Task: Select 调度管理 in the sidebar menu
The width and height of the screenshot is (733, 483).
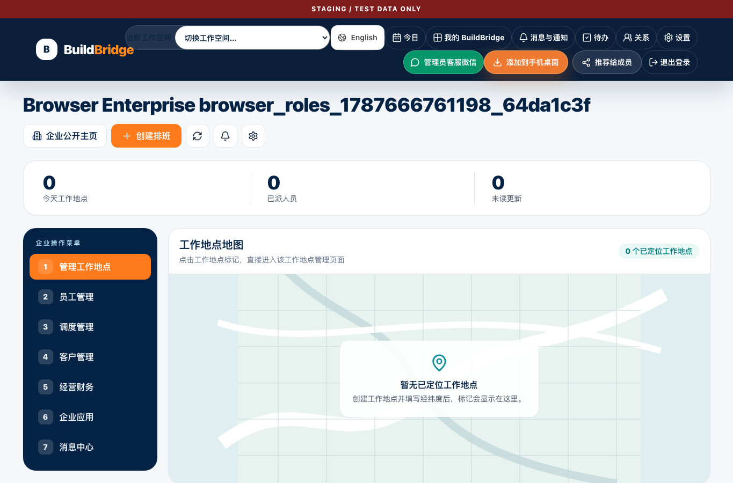Action: click(90, 327)
